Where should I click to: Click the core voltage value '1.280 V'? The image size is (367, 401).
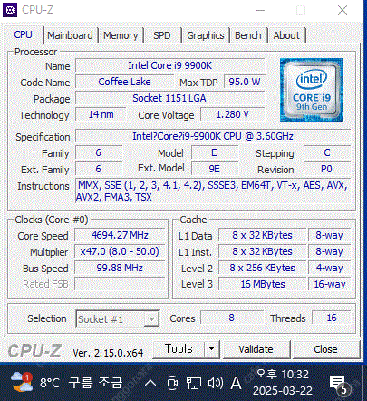(x=232, y=114)
